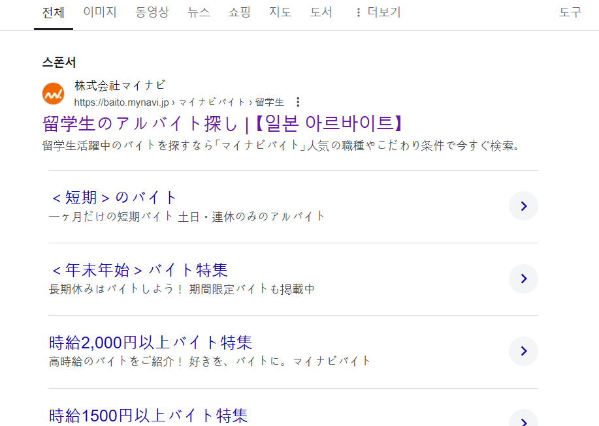The image size is (599, 426).
Task: Open ad options three-dot icon
Action: (298, 102)
